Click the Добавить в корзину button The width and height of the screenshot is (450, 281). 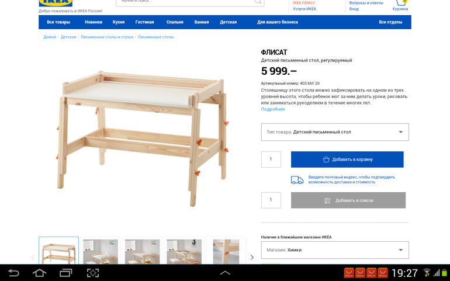[x=347, y=159]
